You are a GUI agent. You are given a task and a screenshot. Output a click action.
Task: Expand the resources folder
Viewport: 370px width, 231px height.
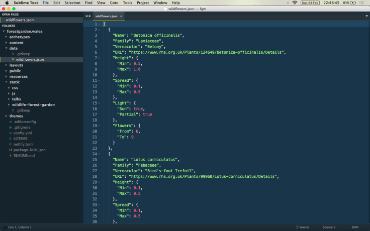click(6, 76)
